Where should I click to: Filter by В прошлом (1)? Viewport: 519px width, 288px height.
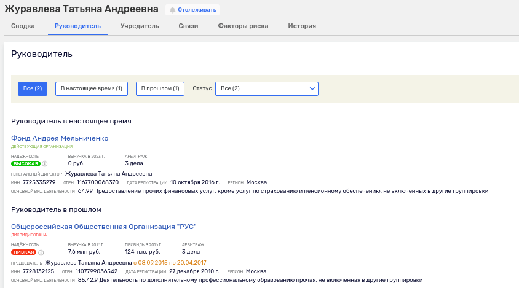click(160, 88)
